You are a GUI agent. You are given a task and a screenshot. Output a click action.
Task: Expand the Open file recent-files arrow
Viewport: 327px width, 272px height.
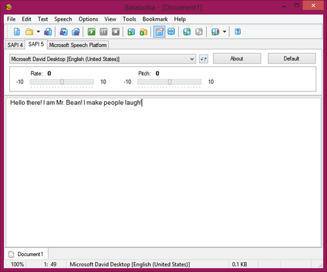tap(38, 32)
